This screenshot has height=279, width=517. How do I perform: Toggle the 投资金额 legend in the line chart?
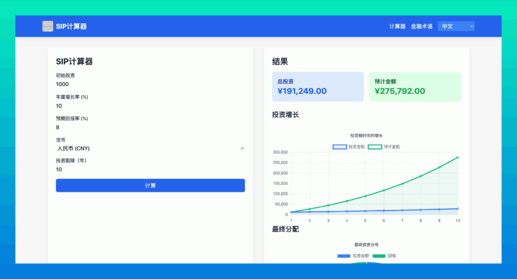pos(348,147)
